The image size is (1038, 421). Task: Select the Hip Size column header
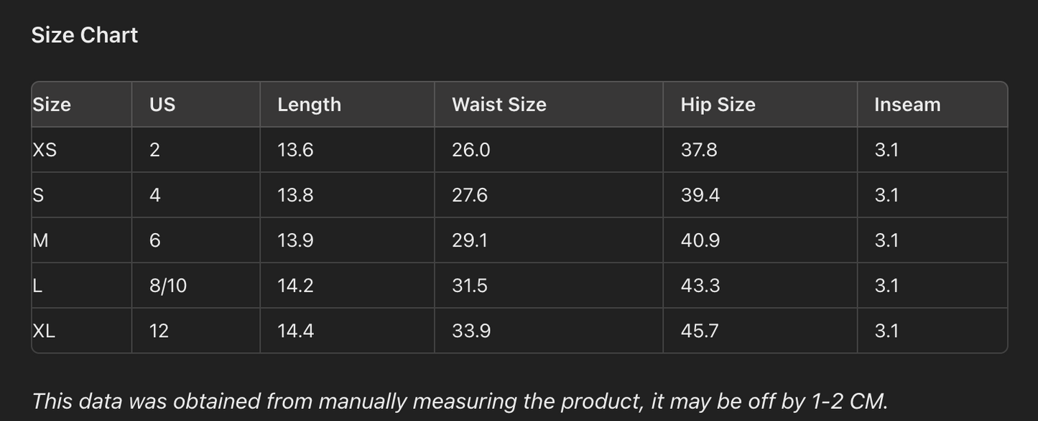click(x=718, y=105)
